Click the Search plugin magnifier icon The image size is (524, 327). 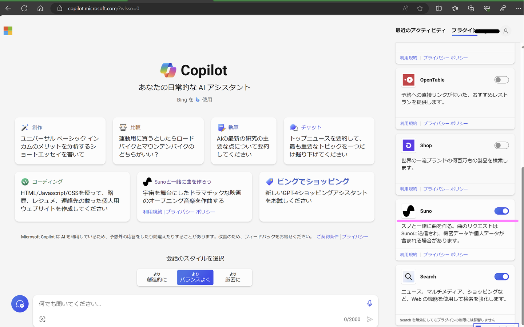pyautogui.click(x=409, y=277)
